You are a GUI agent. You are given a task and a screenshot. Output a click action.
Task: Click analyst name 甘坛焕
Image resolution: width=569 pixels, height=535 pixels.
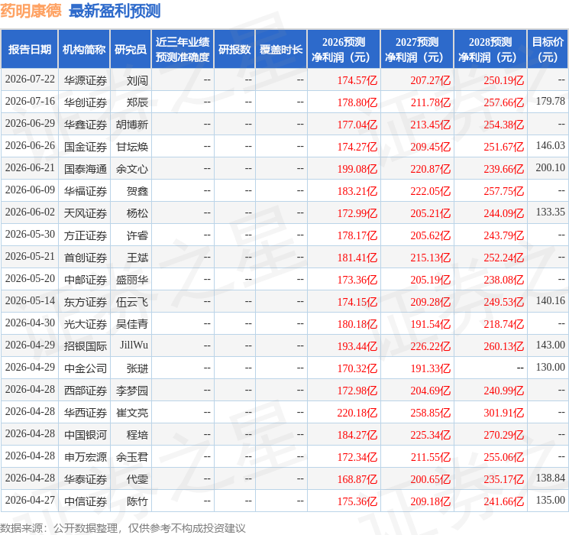coord(132,147)
